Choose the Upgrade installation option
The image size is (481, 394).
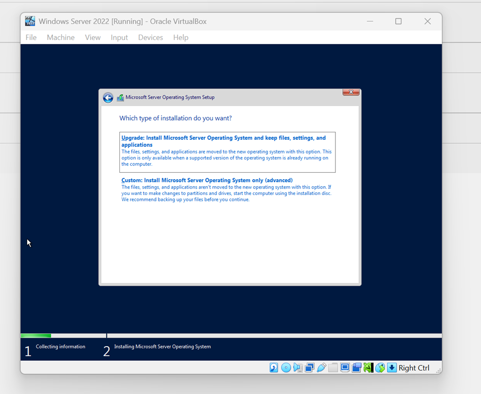tap(227, 152)
